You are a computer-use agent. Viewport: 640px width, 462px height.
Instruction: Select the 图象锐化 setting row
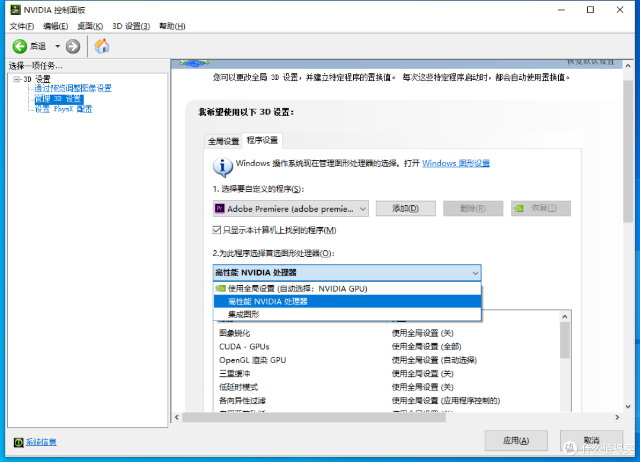point(386,333)
